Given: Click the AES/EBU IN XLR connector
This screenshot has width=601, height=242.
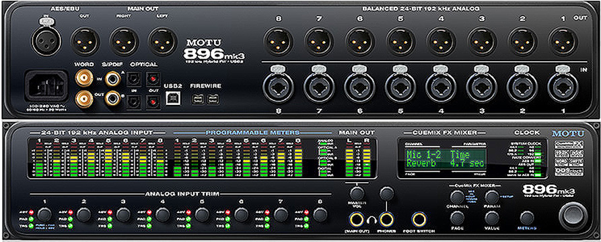Looking at the screenshot, I should (x=46, y=42).
